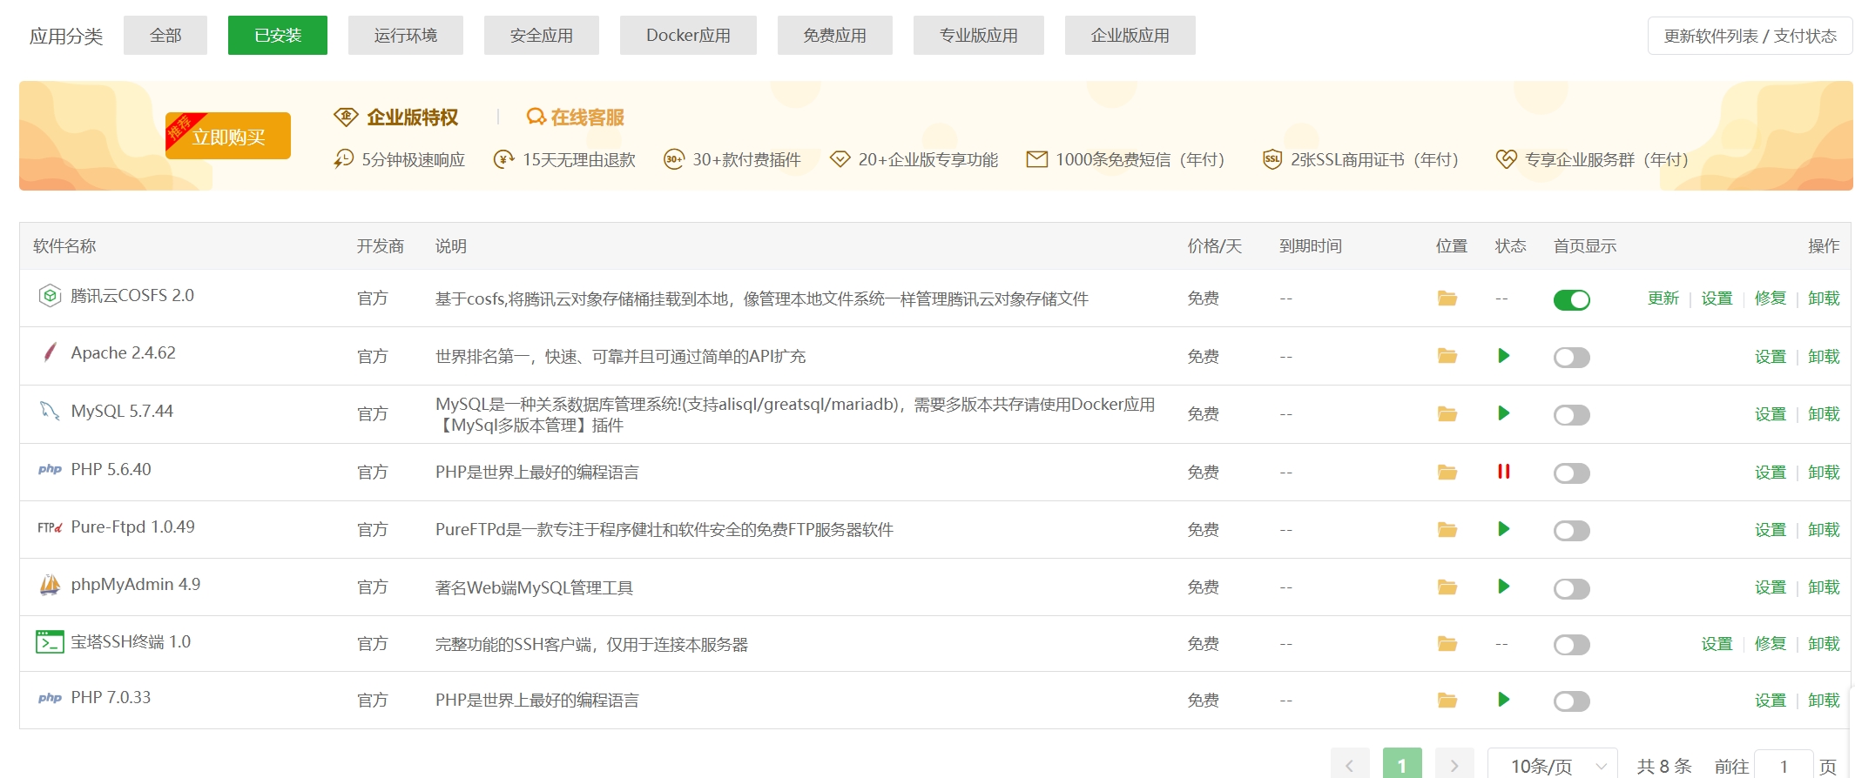Click the 前往 page number input field
This screenshot has height=778, width=1855.
tap(1784, 766)
